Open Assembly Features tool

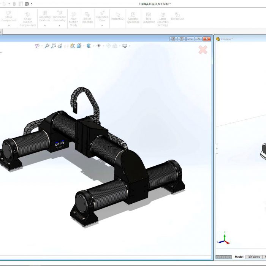pyautogui.click(x=45, y=17)
